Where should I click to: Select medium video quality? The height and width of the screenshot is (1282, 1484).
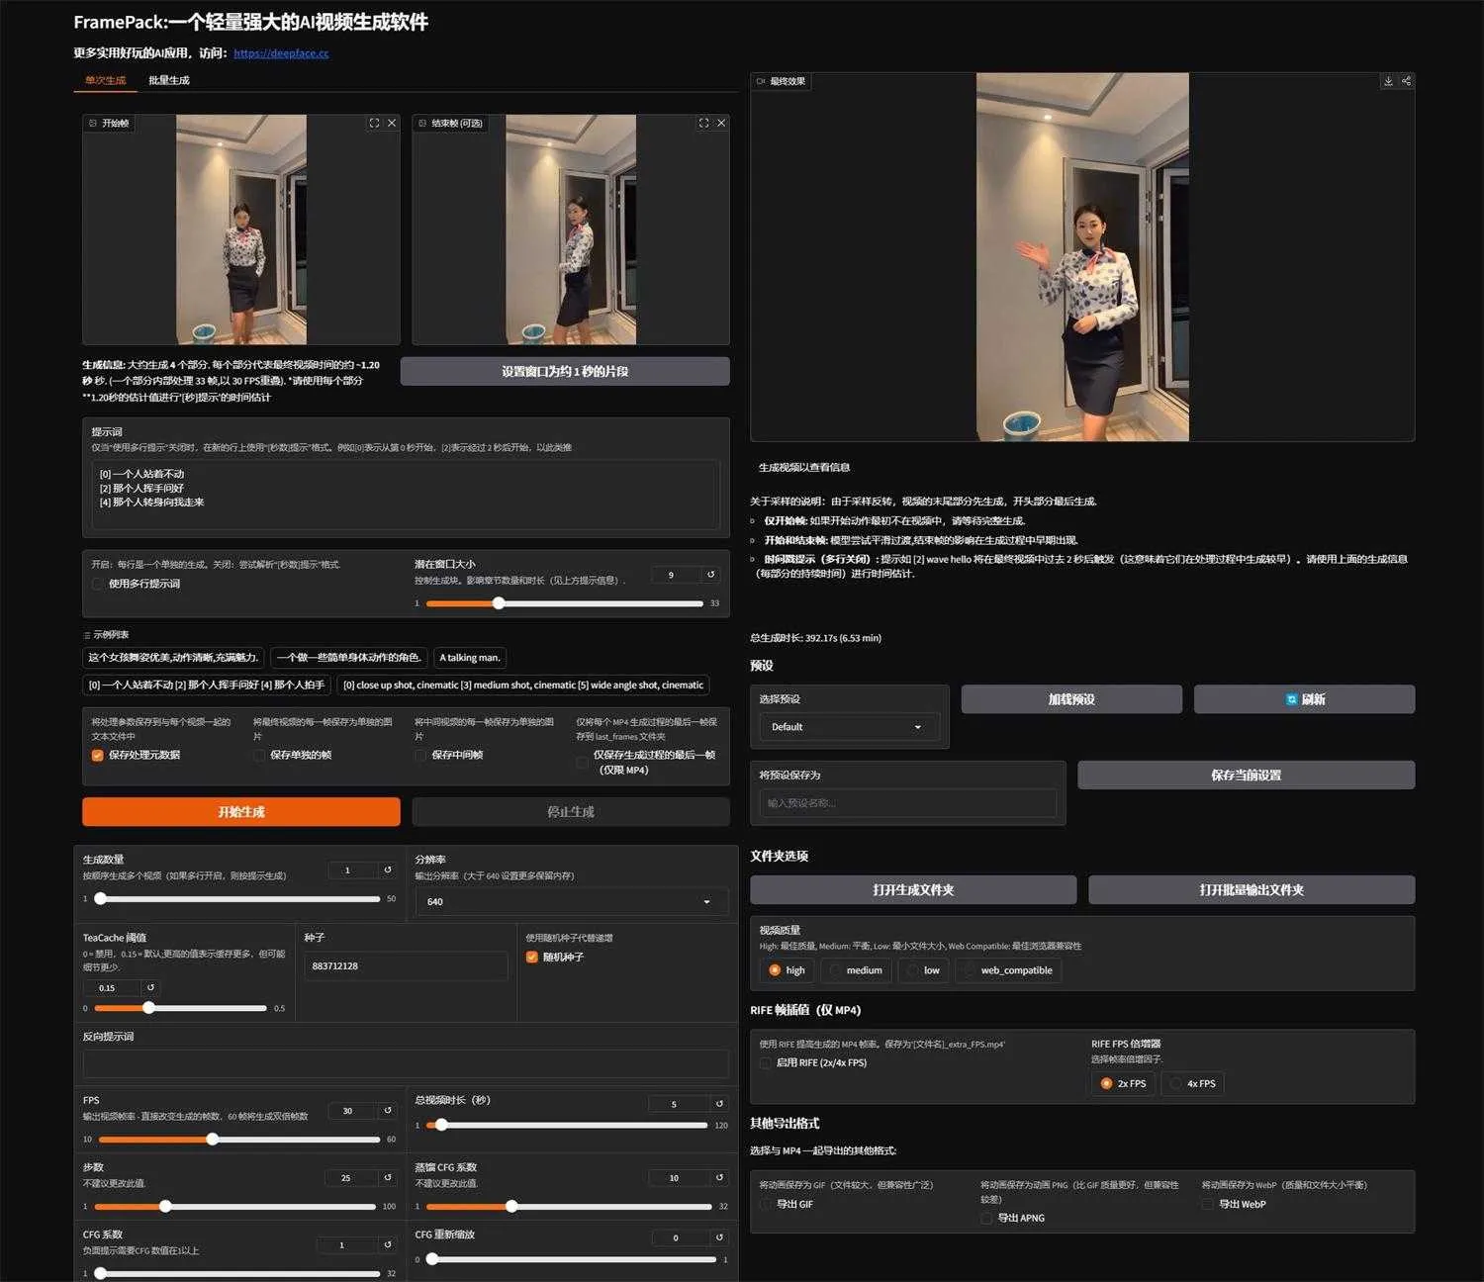856,970
